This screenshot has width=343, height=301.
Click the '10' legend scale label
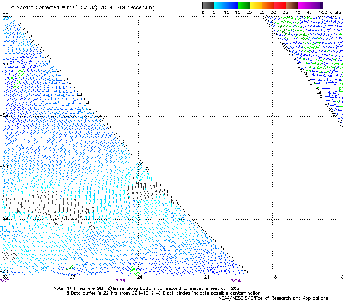(227, 13)
